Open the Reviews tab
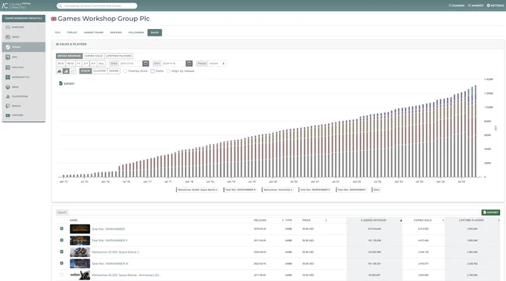 (116, 33)
